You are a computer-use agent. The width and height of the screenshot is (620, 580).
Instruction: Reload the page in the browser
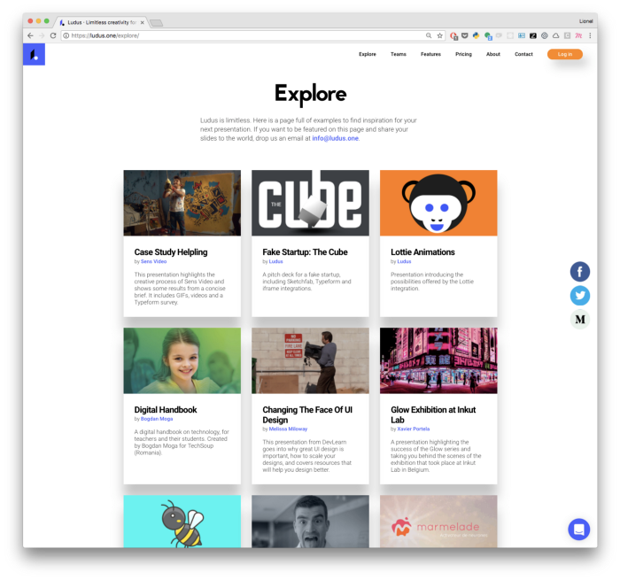click(53, 35)
